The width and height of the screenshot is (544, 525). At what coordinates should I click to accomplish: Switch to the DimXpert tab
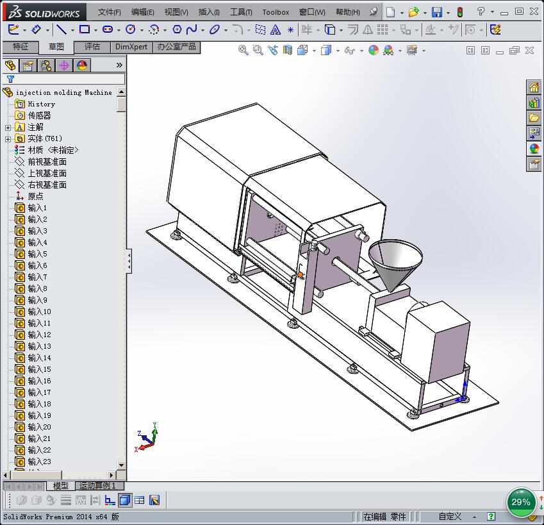pyautogui.click(x=131, y=47)
